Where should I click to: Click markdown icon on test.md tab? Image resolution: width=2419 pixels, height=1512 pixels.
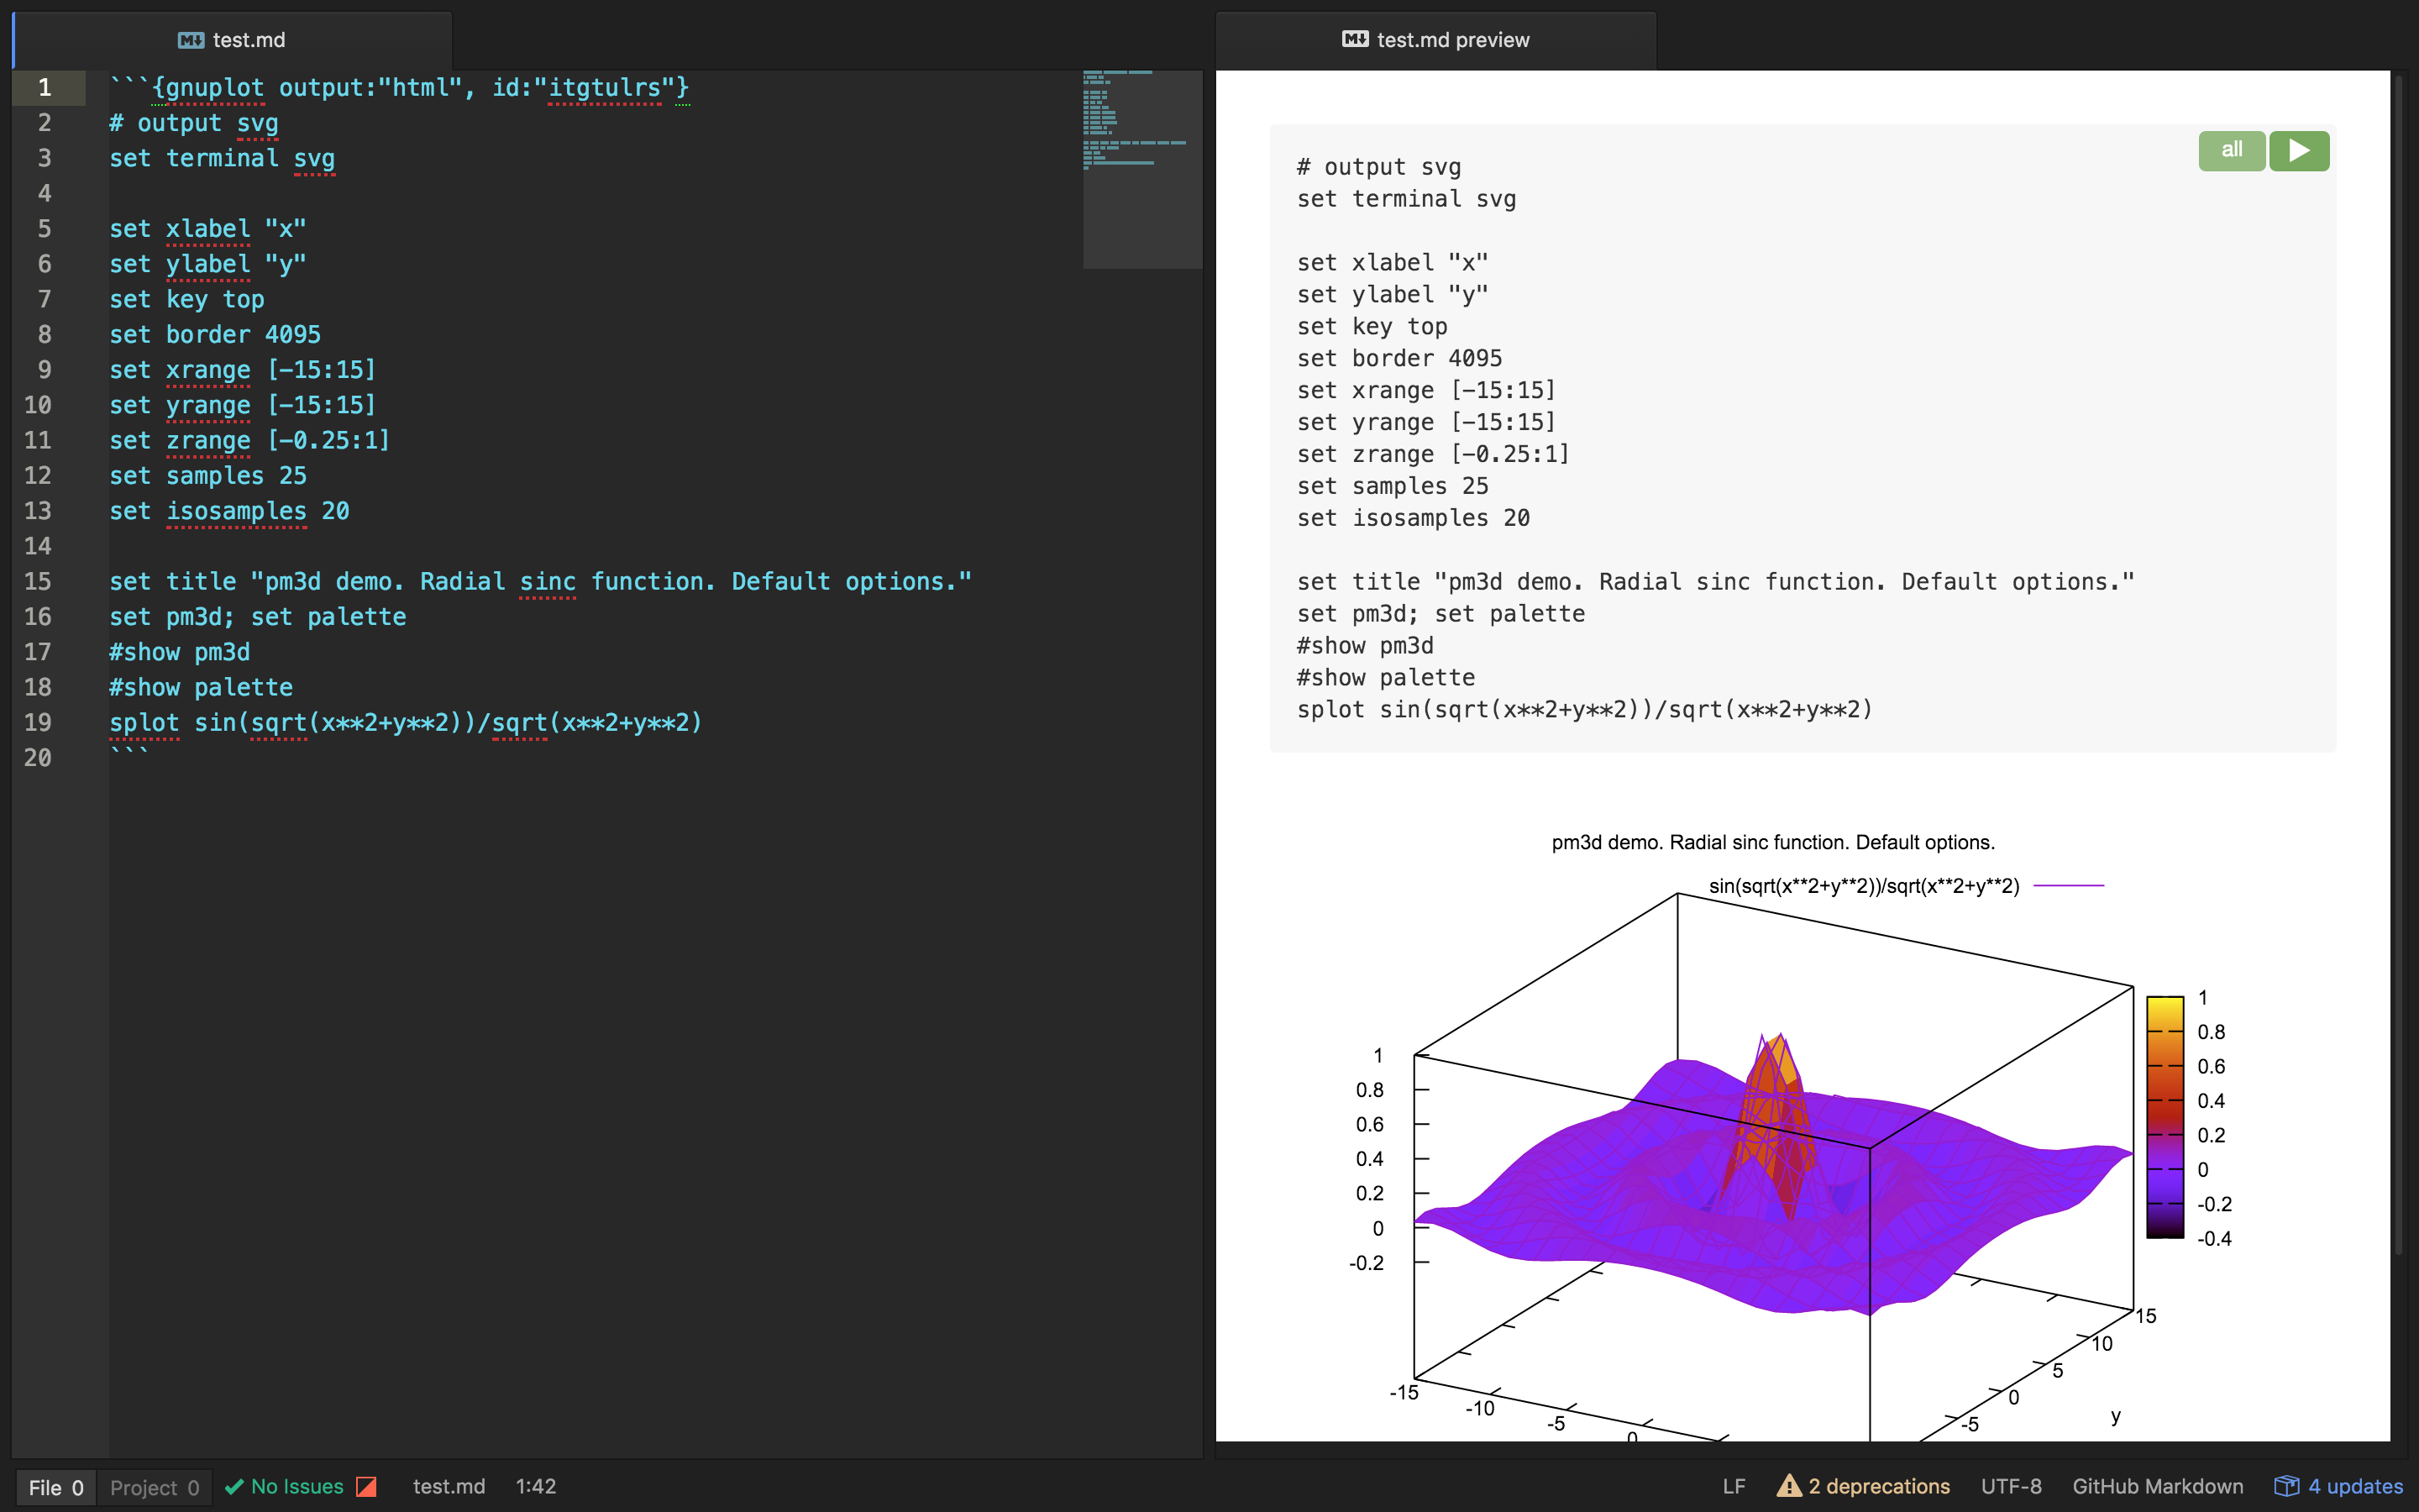click(191, 40)
